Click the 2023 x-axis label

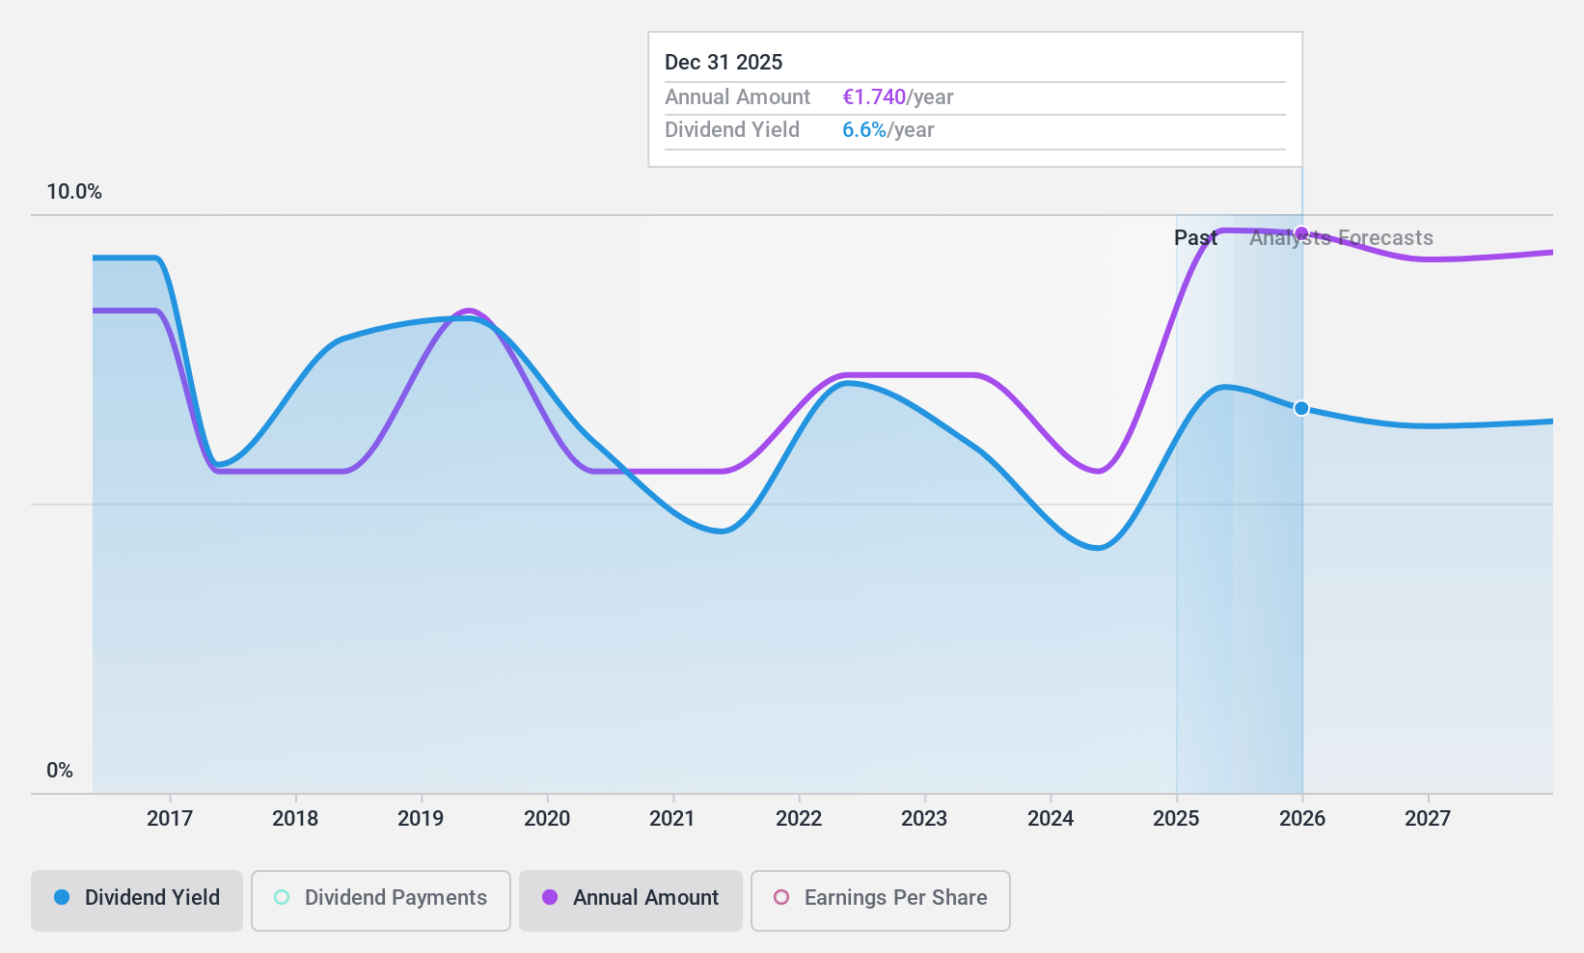point(924,819)
